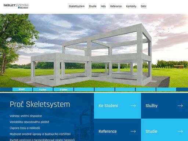
Task: Go to Haly in the navigation
Action: (x=103, y=6)
